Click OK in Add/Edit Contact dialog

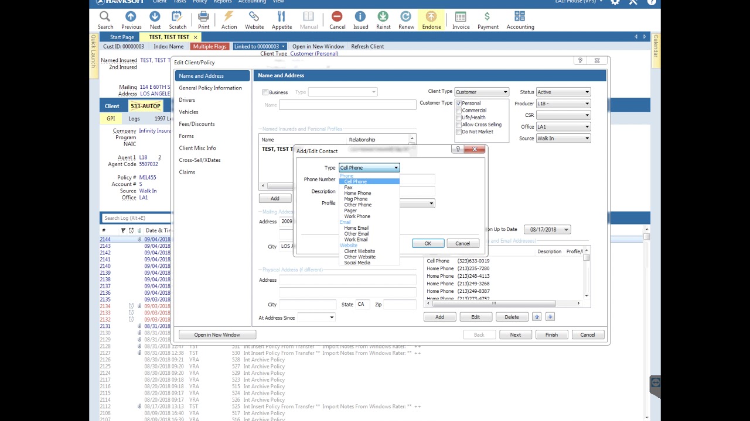point(428,244)
